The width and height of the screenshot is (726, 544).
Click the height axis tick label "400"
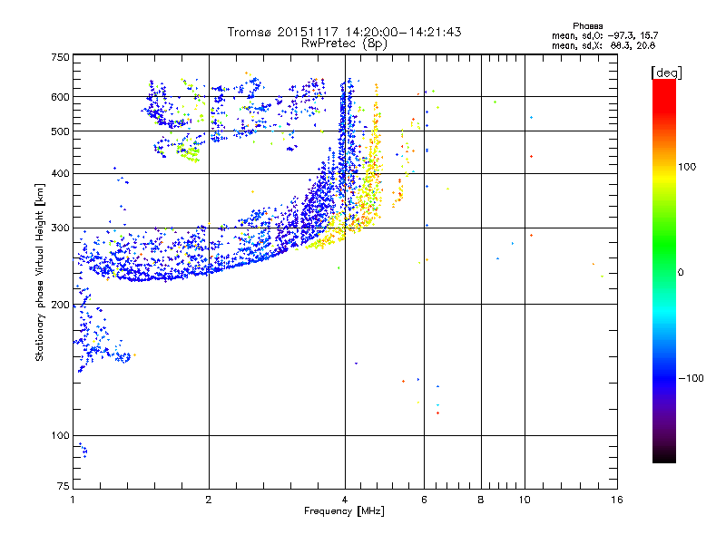coord(61,174)
